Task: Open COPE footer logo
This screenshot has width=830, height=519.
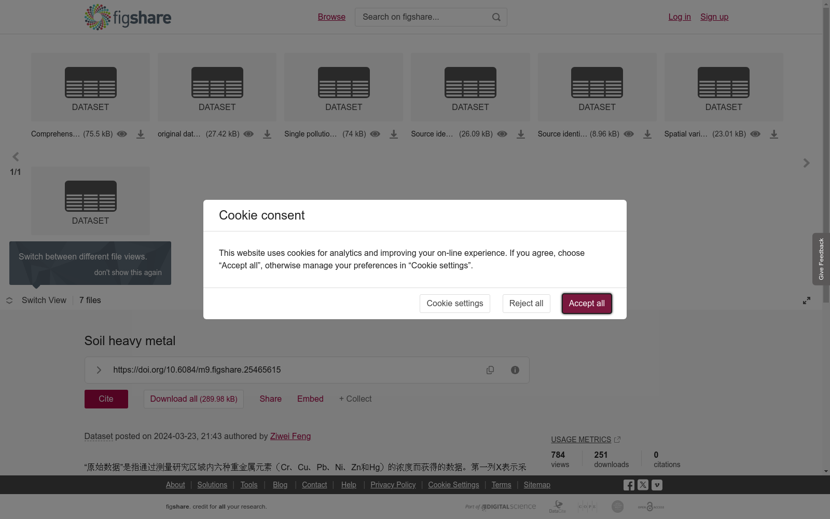Action: [587, 507]
